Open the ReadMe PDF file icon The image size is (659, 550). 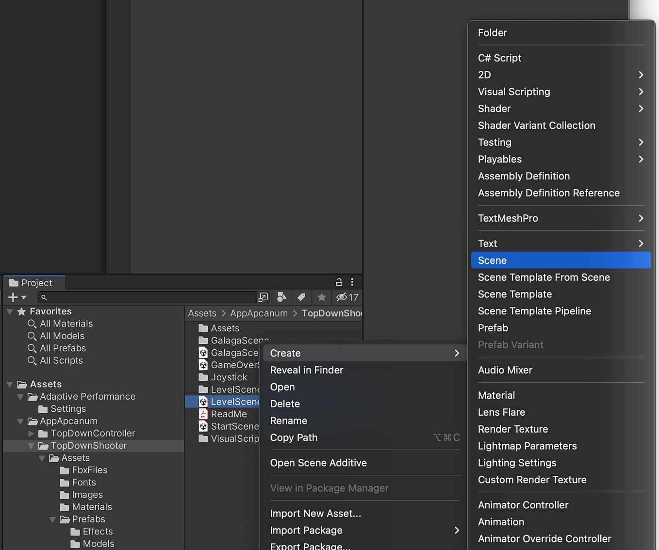coord(203,414)
